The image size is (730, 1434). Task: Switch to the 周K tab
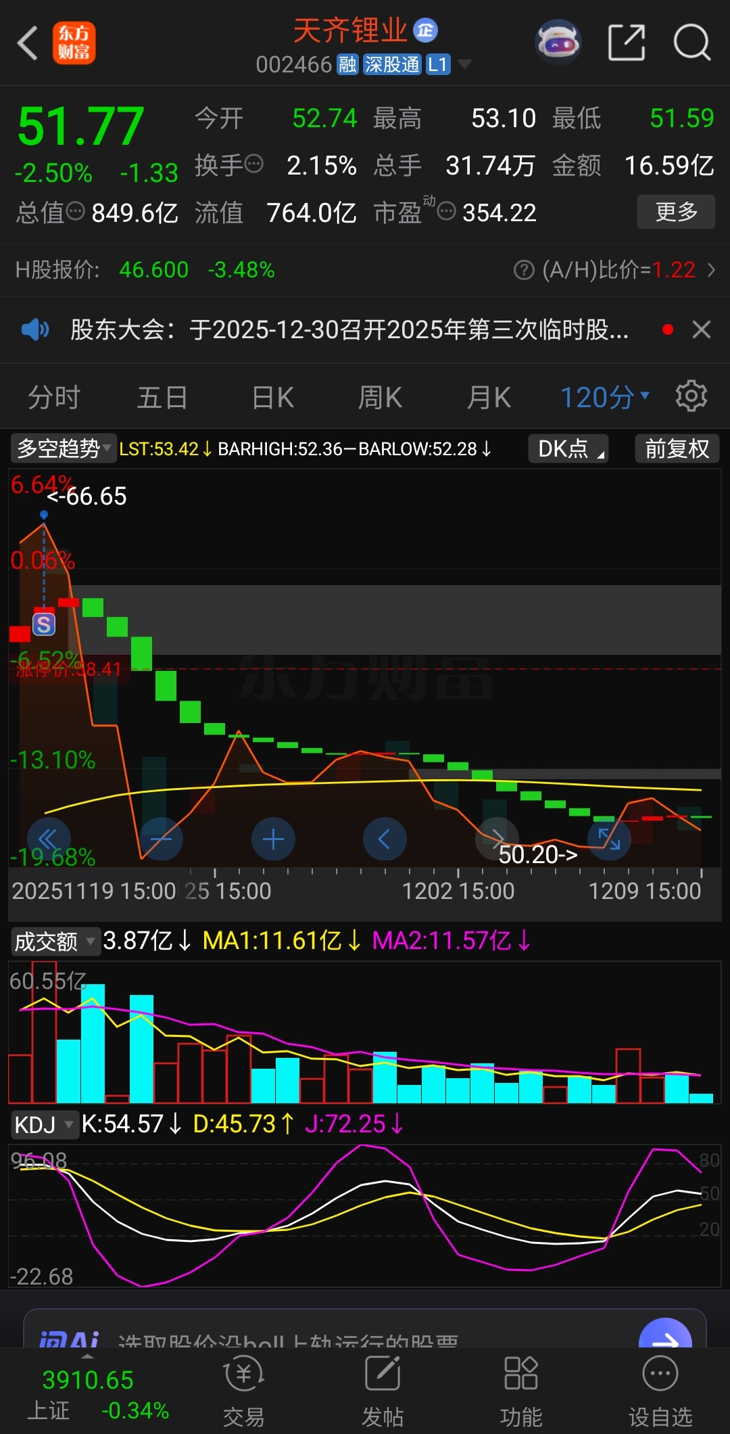coord(380,397)
